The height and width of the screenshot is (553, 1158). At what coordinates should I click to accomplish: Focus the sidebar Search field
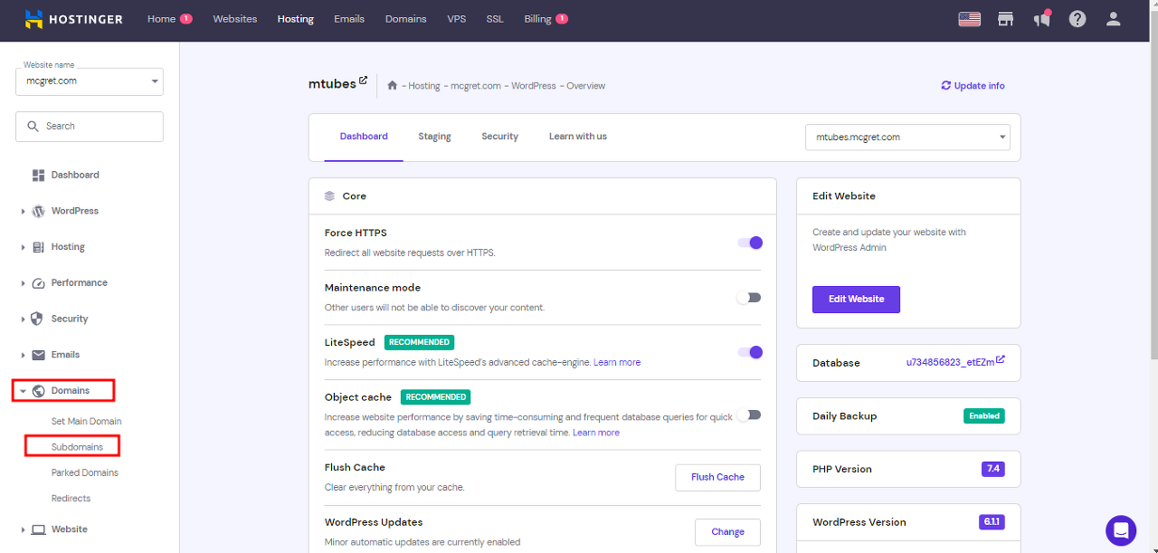point(90,127)
